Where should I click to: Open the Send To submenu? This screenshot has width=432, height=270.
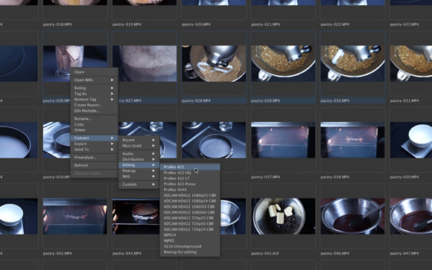coord(94,150)
